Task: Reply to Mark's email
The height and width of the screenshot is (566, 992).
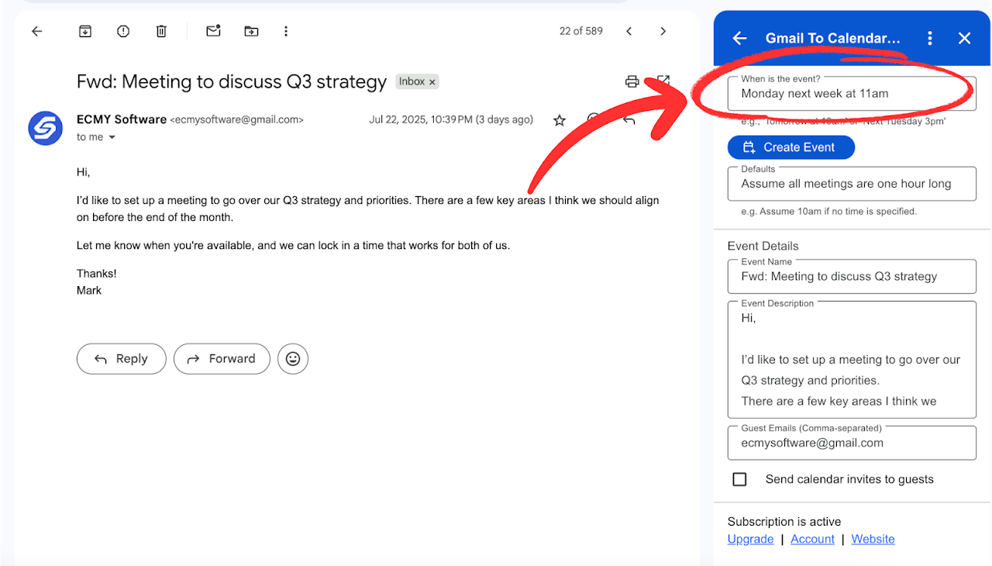Action: coord(121,358)
